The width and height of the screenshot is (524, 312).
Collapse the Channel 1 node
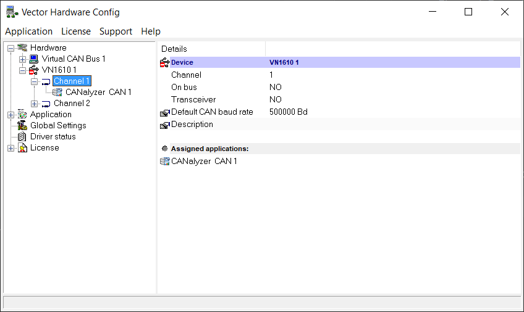[x=34, y=81]
